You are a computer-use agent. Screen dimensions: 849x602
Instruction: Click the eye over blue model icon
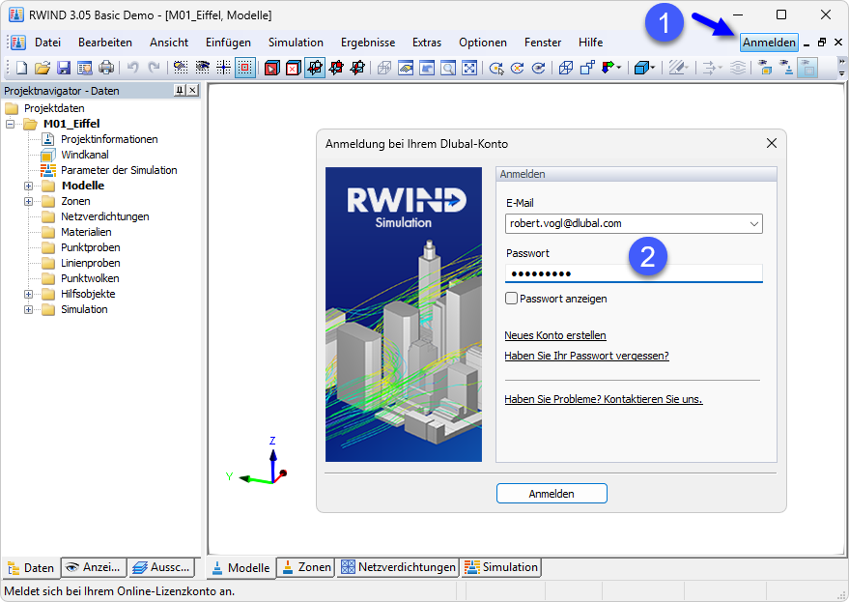(786, 68)
